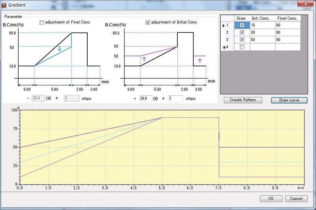Click the Gradient window title icon
The image size is (316, 210).
click(x=4, y=5)
